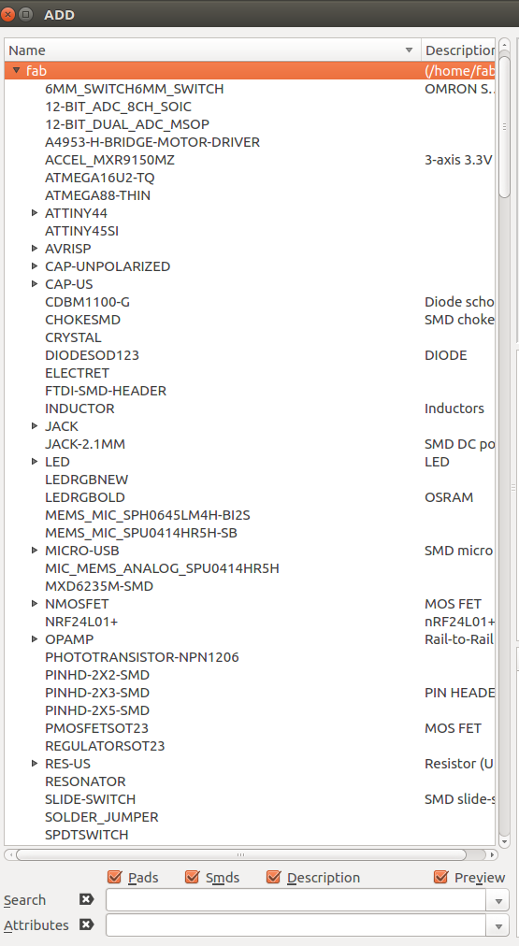Clear the Attributes field with its X icon
Screen dimensions: 519x946
(x=87, y=924)
